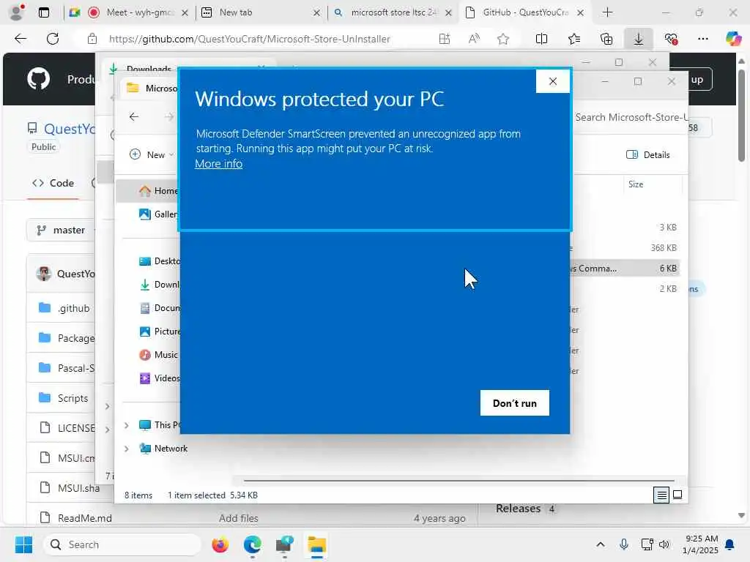Image resolution: width=750 pixels, height=562 pixels.
Task: Select Network in Explorer navigation pane
Action: click(171, 449)
